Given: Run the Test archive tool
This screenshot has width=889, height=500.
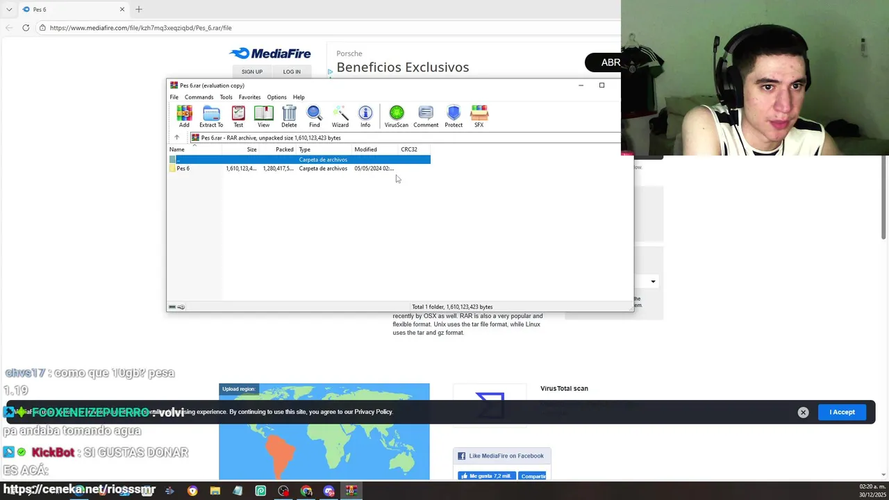Looking at the screenshot, I should [x=238, y=116].
